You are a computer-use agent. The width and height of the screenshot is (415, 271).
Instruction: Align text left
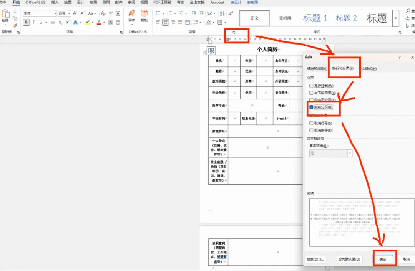pos(158,23)
